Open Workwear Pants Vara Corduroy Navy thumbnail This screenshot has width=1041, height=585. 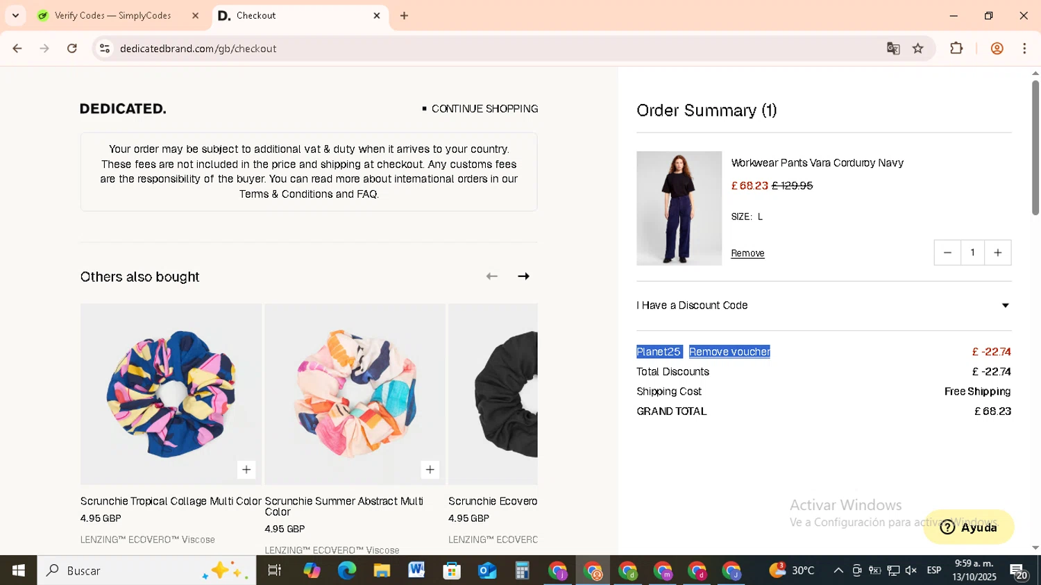679,208
